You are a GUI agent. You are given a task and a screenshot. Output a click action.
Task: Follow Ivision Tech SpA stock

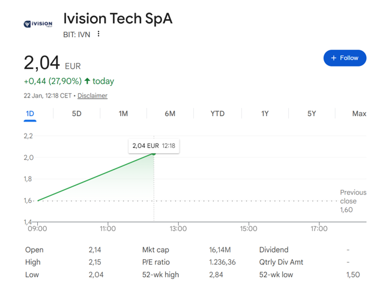[x=345, y=58]
